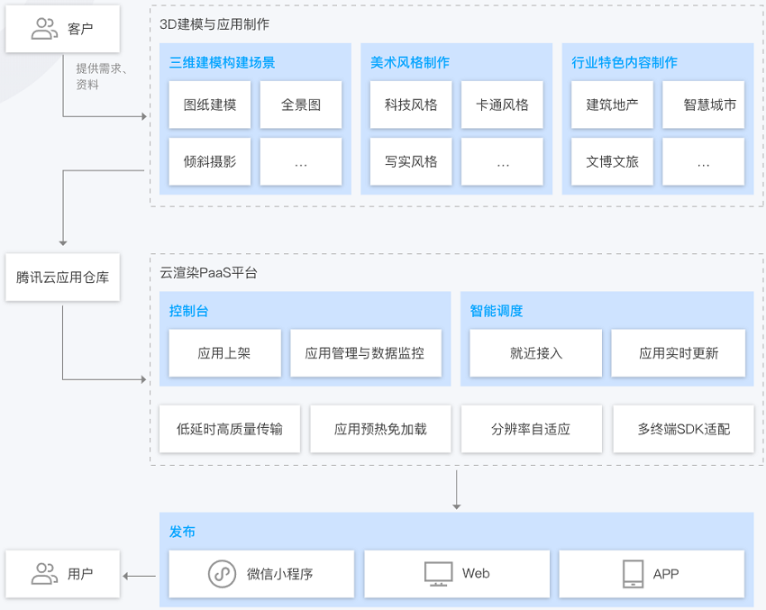Screen dimensions: 766x610
Task: Click the APP tablet device icon
Action: pyautogui.click(x=634, y=574)
